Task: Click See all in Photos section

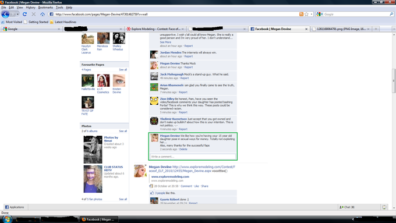Action: (x=123, y=131)
